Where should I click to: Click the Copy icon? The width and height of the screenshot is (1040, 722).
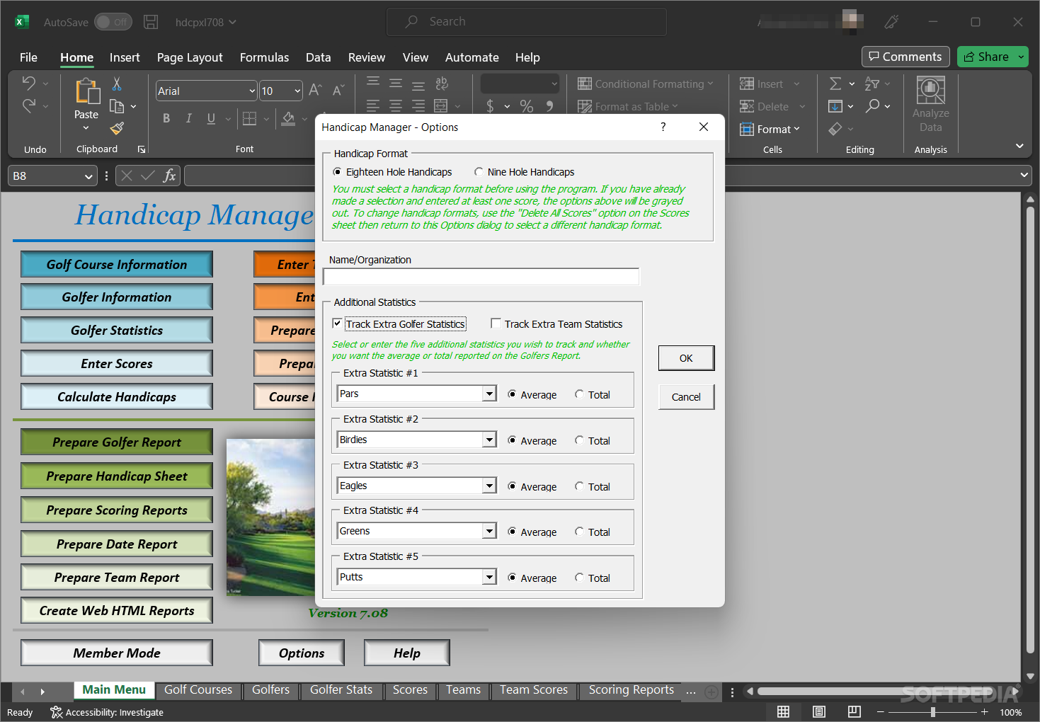pos(117,106)
